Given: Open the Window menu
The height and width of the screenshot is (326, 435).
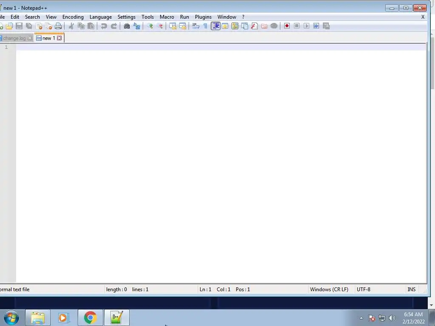Looking at the screenshot, I should (x=227, y=17).
